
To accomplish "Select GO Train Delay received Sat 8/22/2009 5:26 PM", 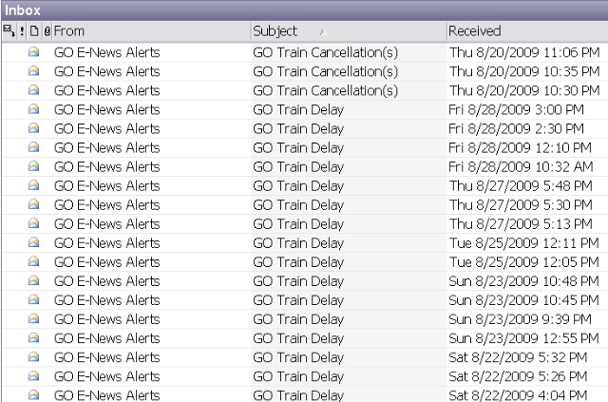I will pyautogui.click(x=298, y=376).
